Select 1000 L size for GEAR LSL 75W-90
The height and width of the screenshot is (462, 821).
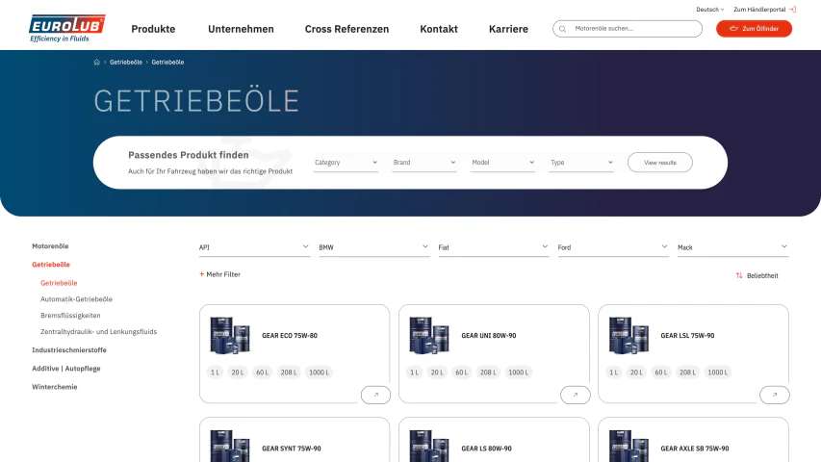tap(717, 372)
